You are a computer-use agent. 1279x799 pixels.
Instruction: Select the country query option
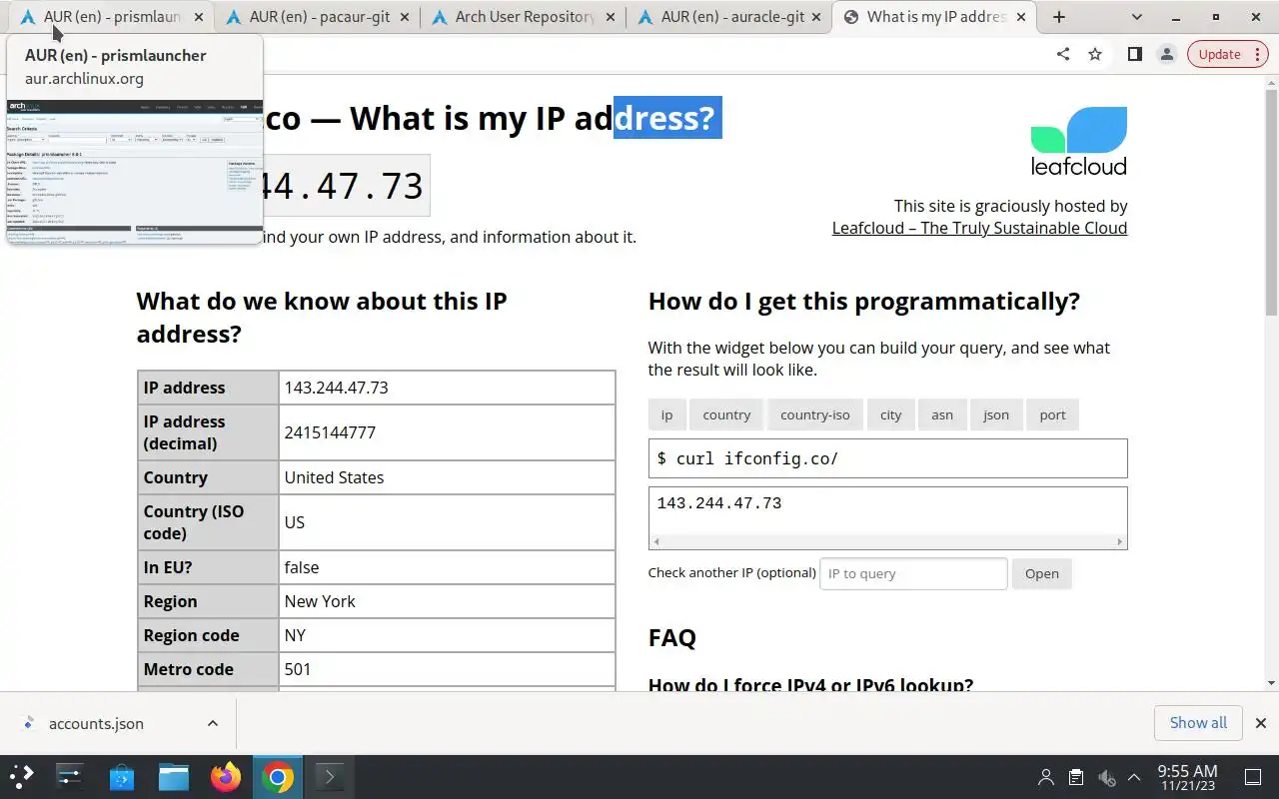[x=726, y=414]
